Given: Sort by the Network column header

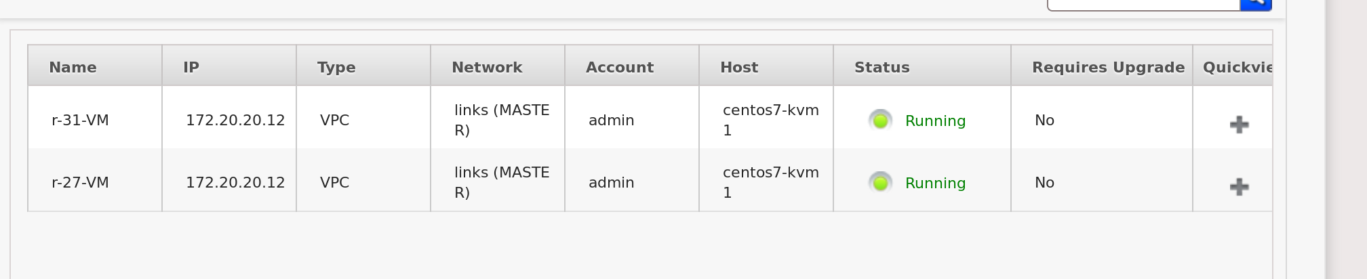Looking at the screenshot, I should [486, 67].
